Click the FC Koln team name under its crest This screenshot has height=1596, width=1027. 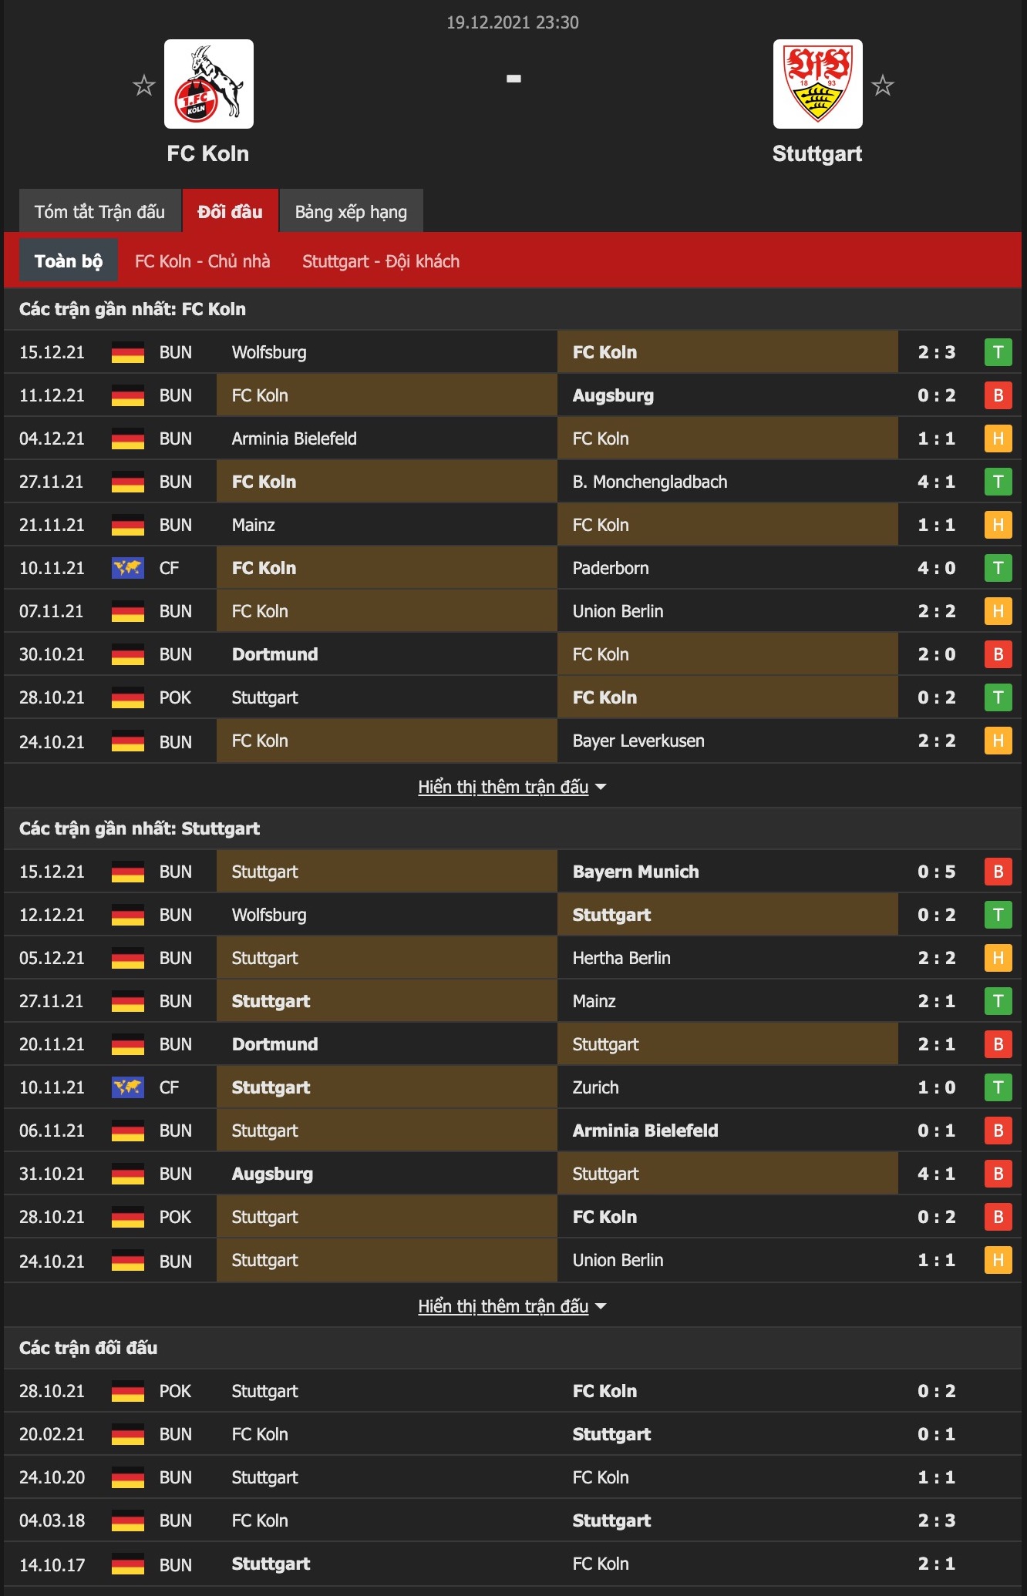(208, 153)
